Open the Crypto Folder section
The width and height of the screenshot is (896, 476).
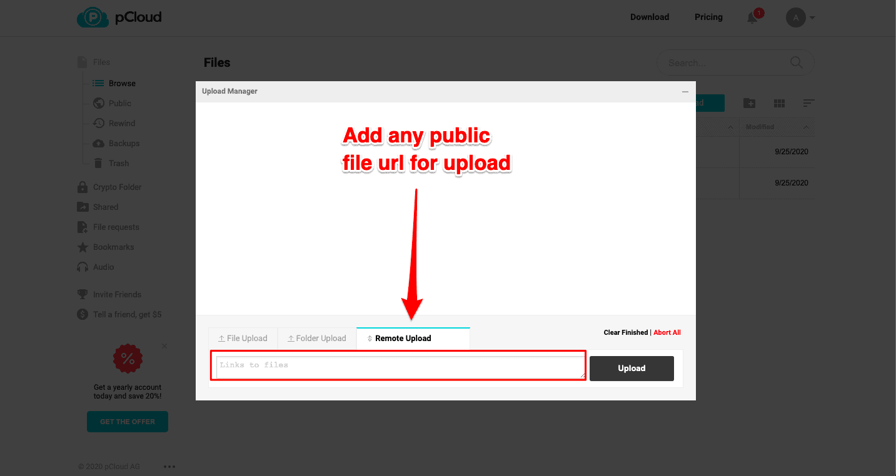116,187
